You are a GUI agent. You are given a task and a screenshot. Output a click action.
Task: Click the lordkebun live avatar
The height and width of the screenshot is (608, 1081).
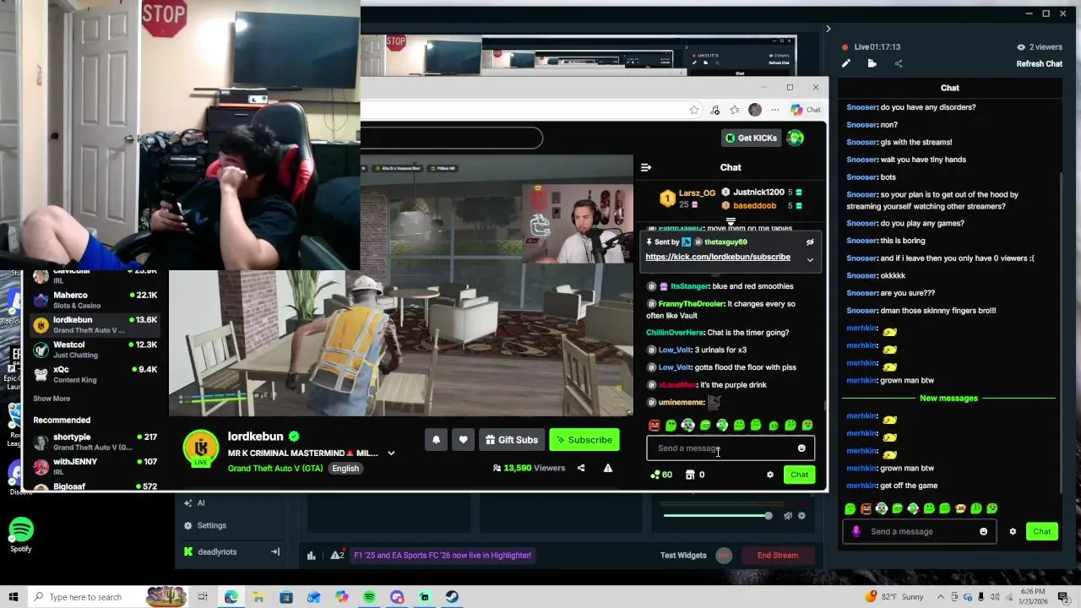(201, 448)
